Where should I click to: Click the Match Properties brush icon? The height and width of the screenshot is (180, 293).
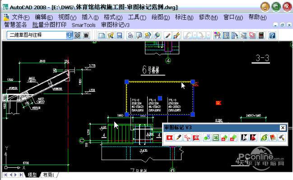[167, 35]
